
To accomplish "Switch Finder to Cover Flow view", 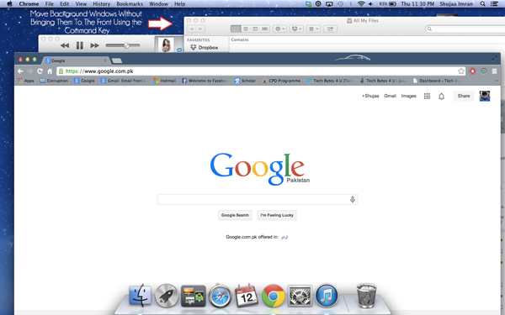I will coord(265,29).
